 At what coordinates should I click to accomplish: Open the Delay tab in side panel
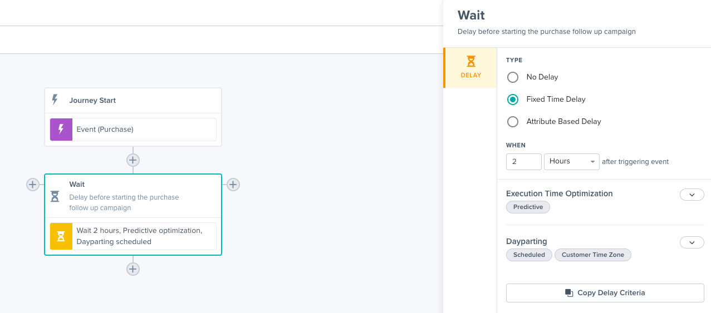tap(470, 68)
